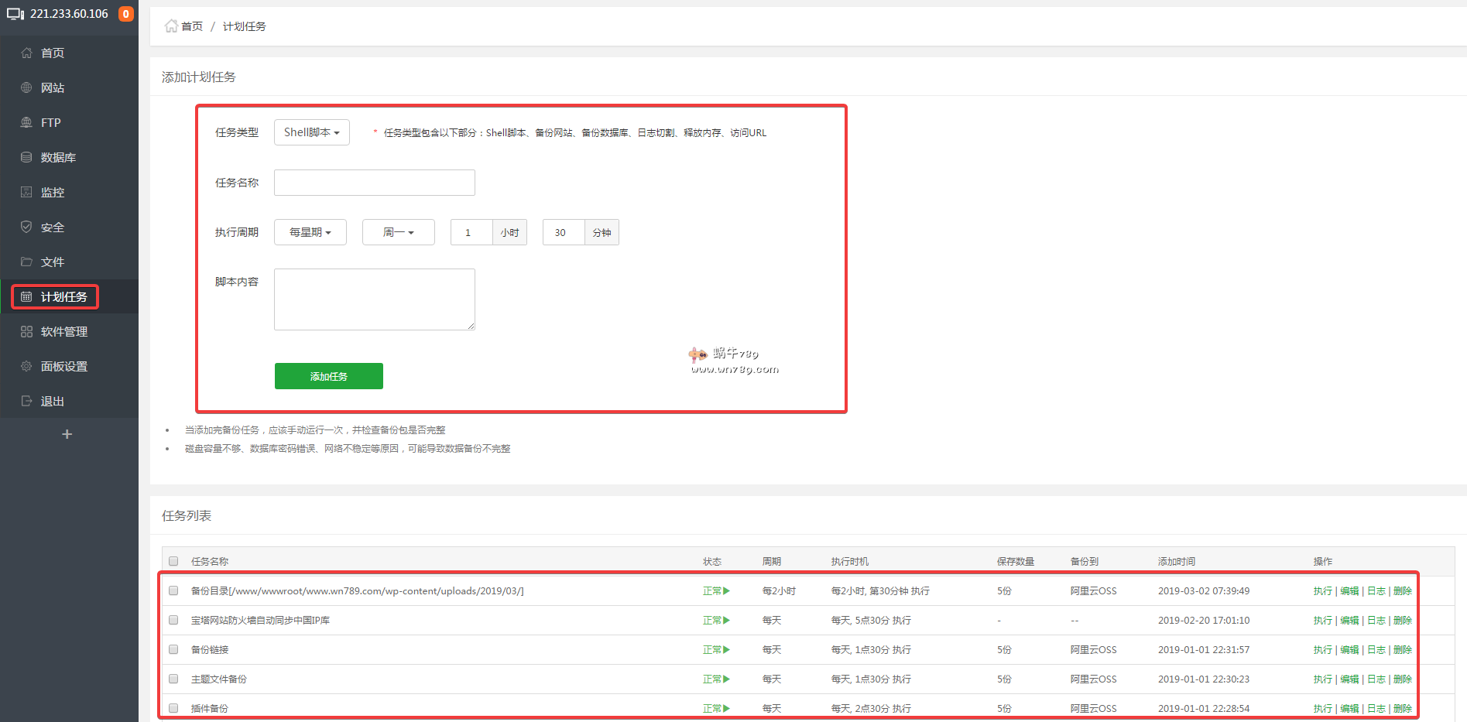
Task: Click the globe icon beside 网站
Action: (26, 88)
